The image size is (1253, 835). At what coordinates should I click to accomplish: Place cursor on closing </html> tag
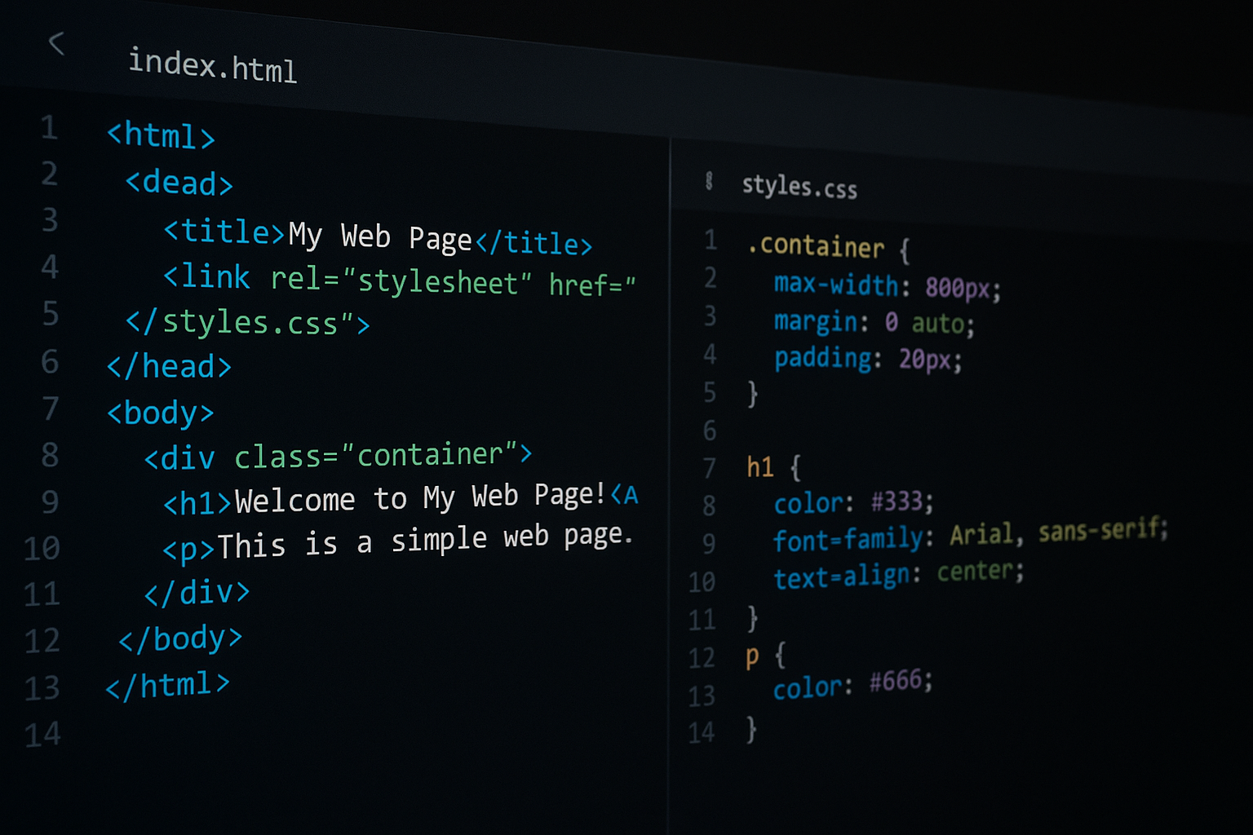168,685
